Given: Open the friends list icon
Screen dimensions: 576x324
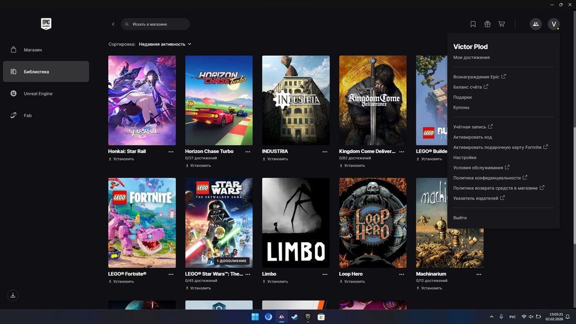Looking at the screenshot, I should click(536, 24).
